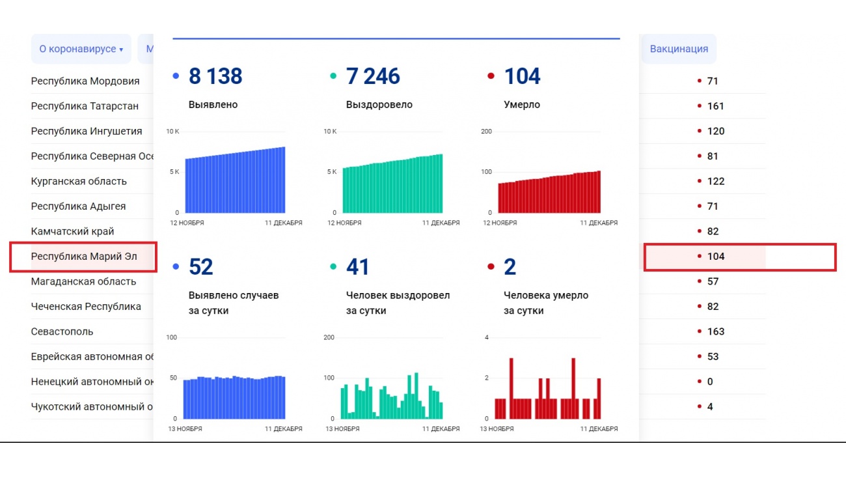
Task: Click Севастополь in the region list
Action: click(62, 331)
